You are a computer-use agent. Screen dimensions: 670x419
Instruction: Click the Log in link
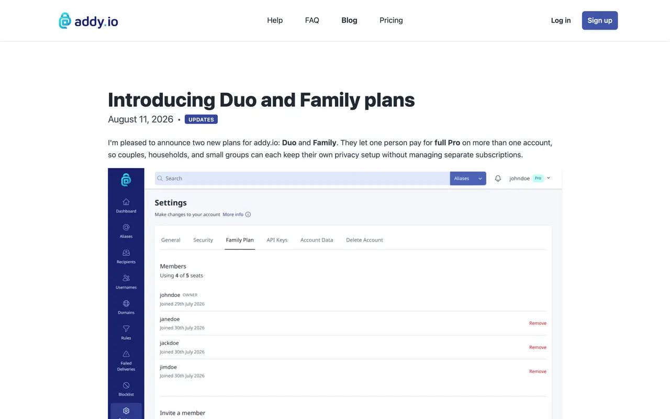(x=561, y=20)
